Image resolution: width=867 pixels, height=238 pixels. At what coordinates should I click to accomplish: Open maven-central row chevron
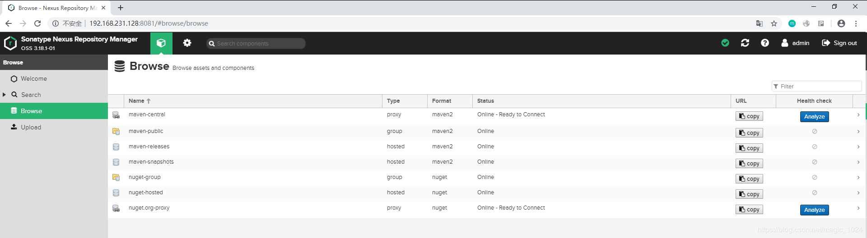click(x=858, y=115)
